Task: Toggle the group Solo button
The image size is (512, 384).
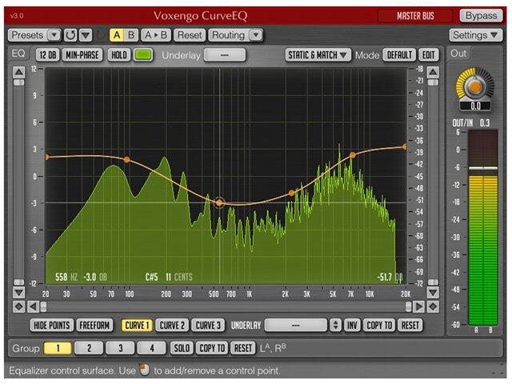Action: pos(182,348)
